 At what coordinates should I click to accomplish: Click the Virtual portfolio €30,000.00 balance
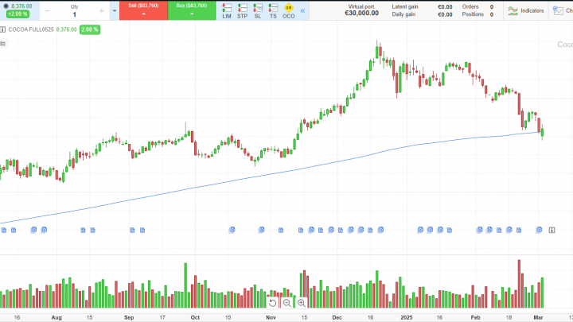[x=361, y=10]
